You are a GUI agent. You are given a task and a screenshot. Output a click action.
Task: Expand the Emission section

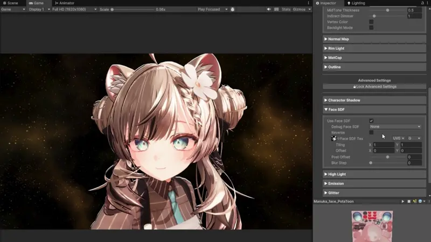click(x=374, y=183)
